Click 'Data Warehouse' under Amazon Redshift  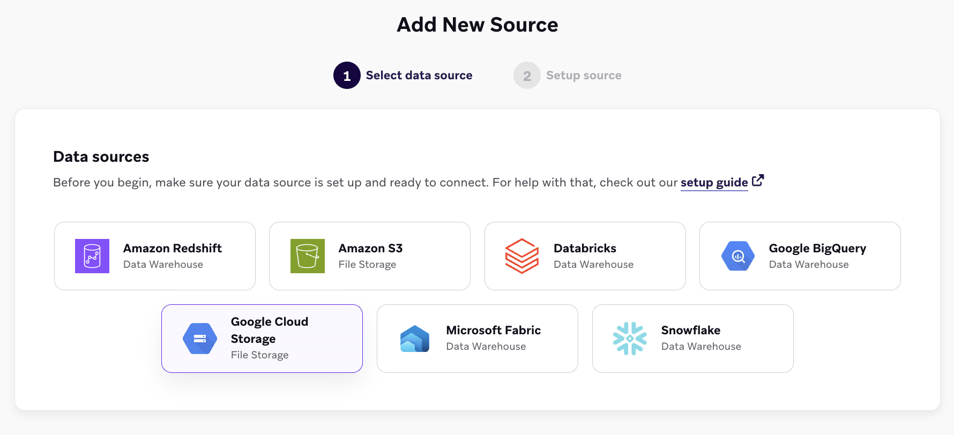[163, 265]
